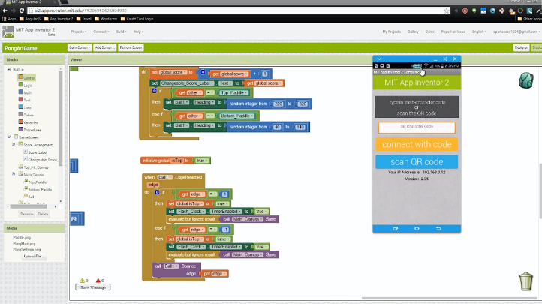Image resolution: width=542 pixels, height=304 pixels.
Task: Click the Upload File button
Action: point(35,257)
